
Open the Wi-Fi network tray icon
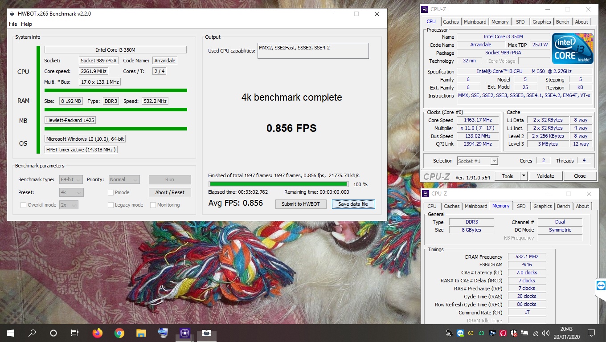click(x=536, y=333)
